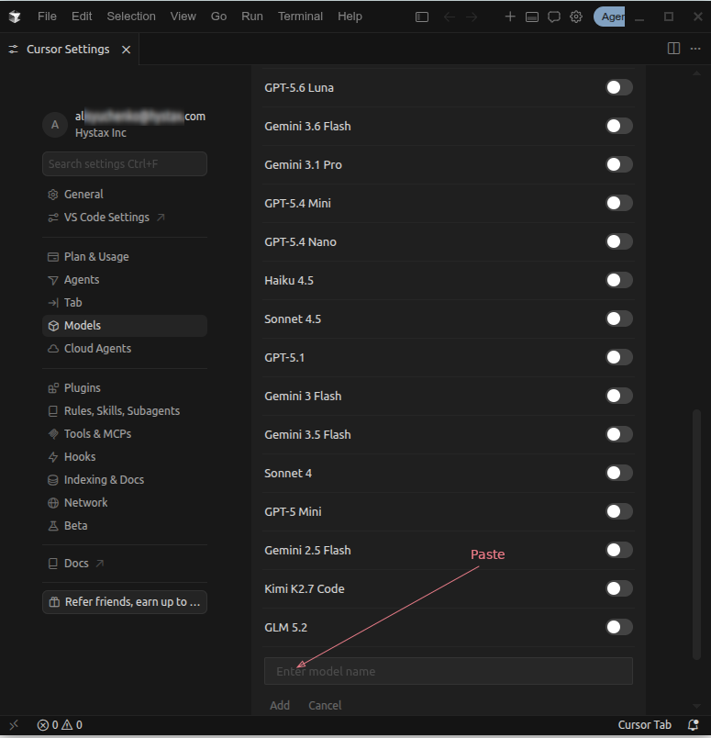Viewport: 711px width, 738px height.
Task: Click the Cursor app logo icon
Action: [x=15, y=17]
